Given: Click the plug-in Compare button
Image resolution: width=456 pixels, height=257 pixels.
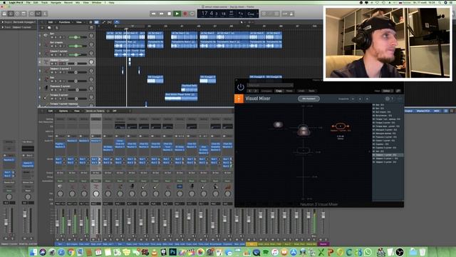Looking at the screenshot, I should (x=266, y=91).
